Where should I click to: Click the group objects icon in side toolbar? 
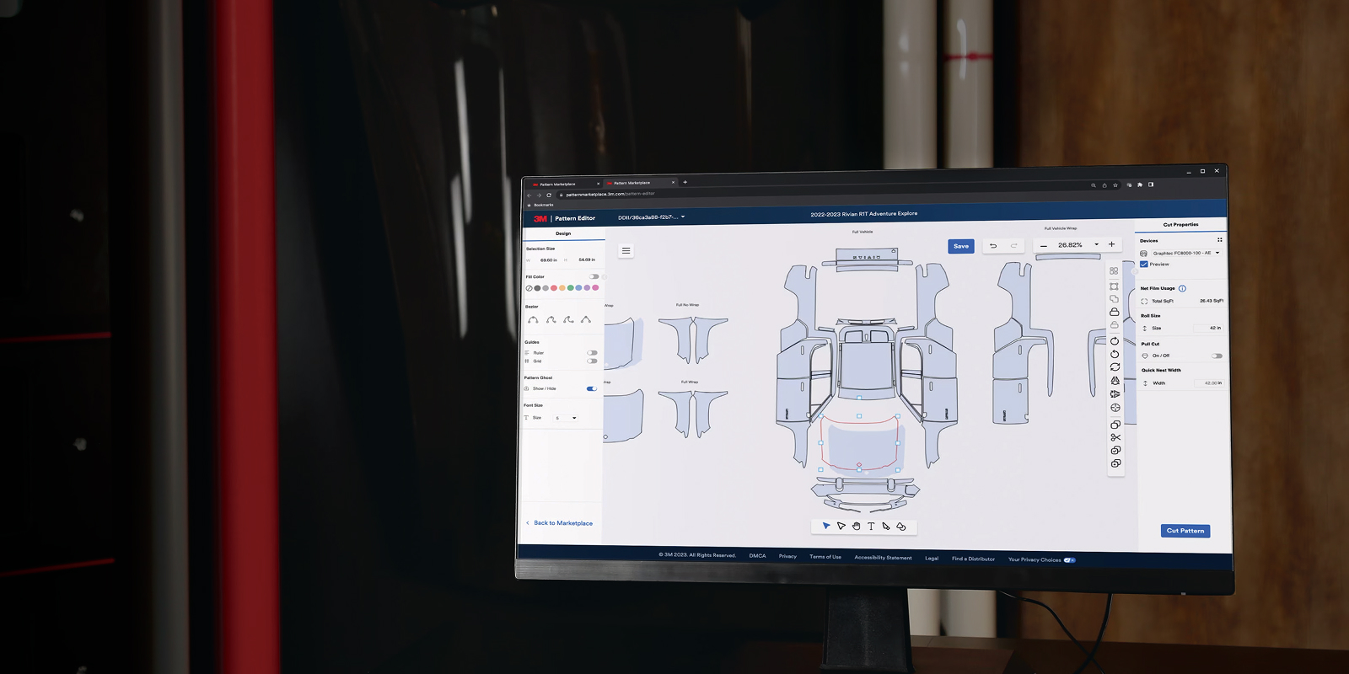point(1114,271)
